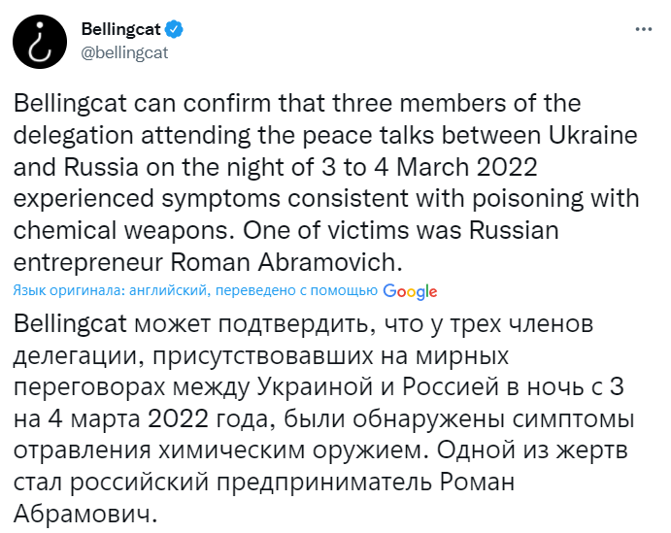Screen dimensions: 671x533
Task: Open the @bellingcat handle link
Action: point(124,53)
